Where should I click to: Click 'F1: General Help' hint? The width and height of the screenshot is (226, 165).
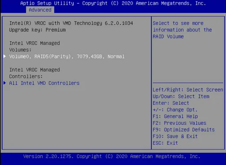point(175,116)
